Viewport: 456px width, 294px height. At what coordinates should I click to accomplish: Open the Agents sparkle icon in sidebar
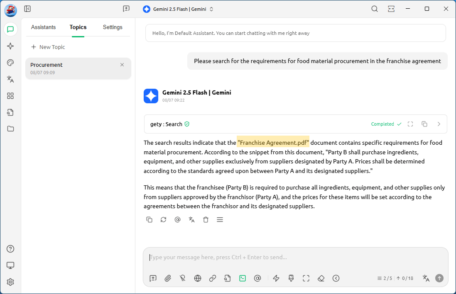(x=10, y=46)
